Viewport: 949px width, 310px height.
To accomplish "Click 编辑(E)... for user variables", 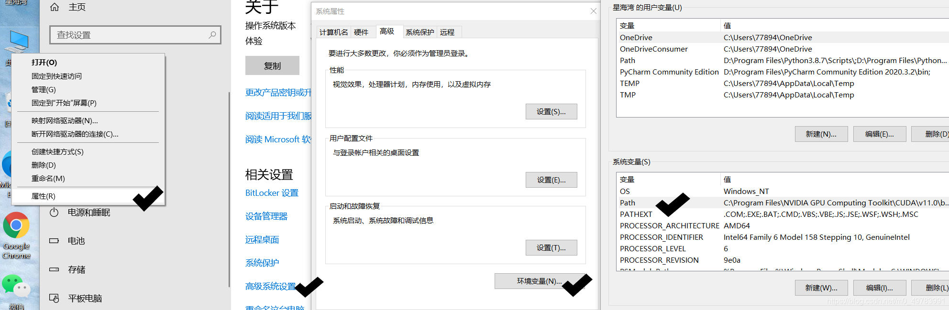I will [880, 134].
